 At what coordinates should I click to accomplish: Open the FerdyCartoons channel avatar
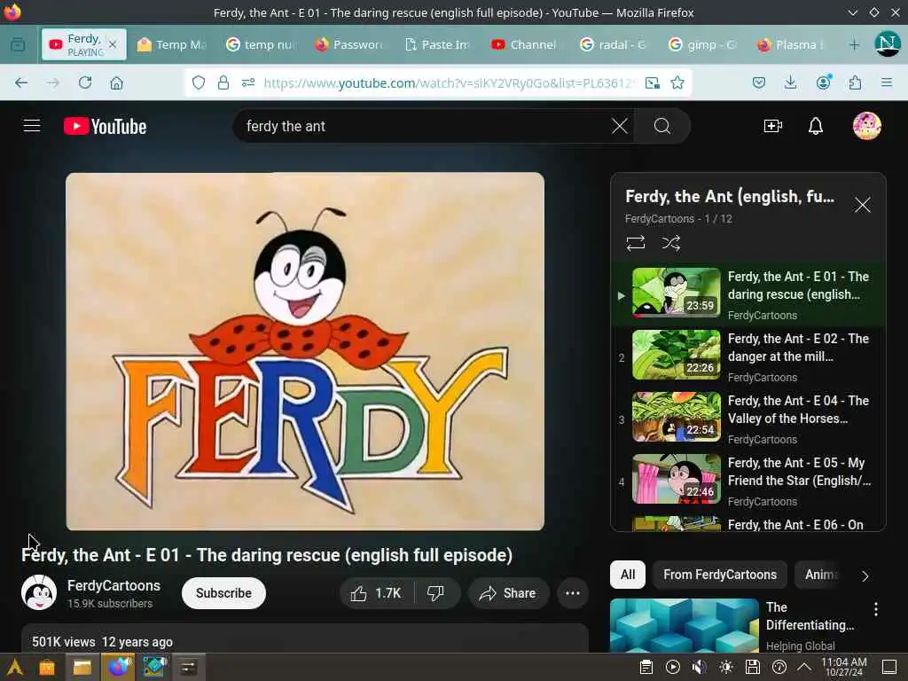click(39, 592)
